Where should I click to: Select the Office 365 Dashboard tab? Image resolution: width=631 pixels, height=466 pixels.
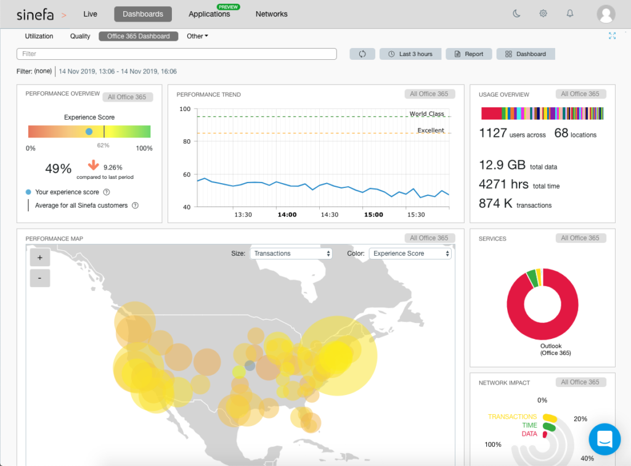coord(139,36)
